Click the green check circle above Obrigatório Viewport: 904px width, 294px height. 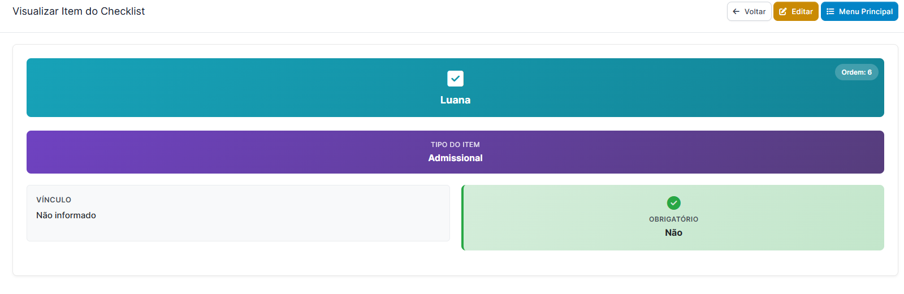pyautogui.click(x=673, y=202)
